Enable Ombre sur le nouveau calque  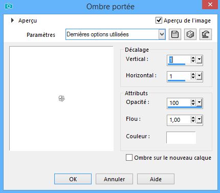(x=129, y=158)
